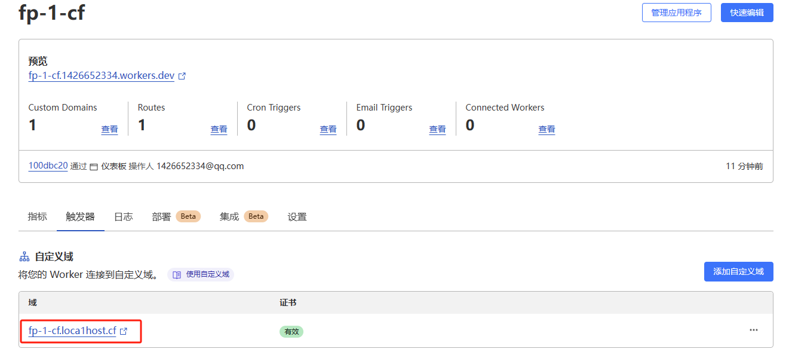
Task: View Connected Workers via 查看 link
Action: click(547, 129)
